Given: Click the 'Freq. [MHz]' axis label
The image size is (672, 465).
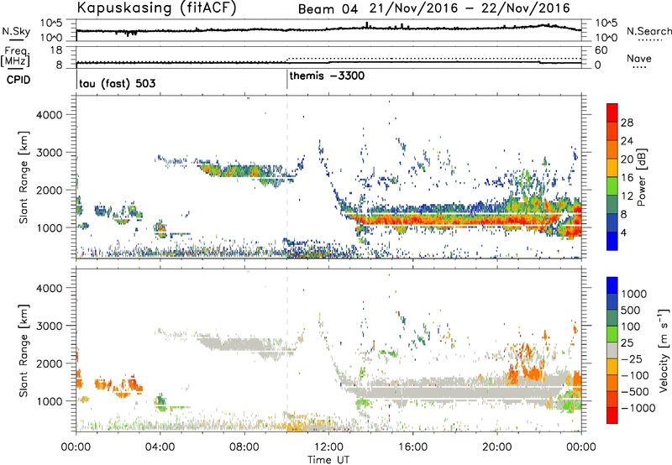Looking at the screenshot, I should [x=15, y=57].
